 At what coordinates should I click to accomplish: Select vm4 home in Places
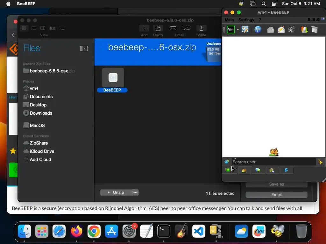pyautogui.click(x=31, y=88)
